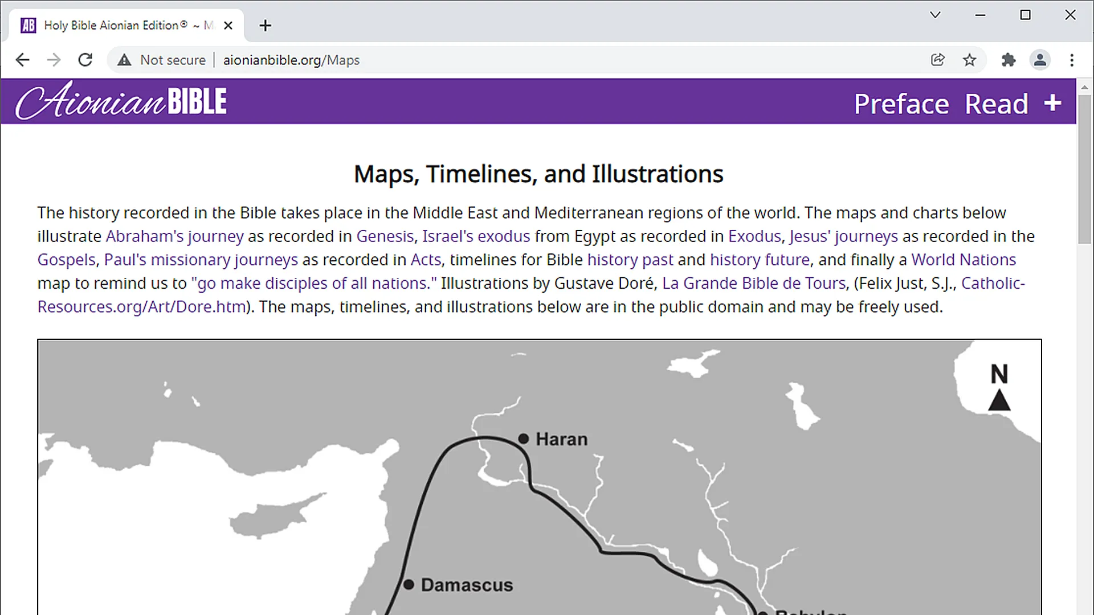Screen dimensions: 1094x615
Task: Reload the page with the refresh icon
Action: click(x=85, y=60)
